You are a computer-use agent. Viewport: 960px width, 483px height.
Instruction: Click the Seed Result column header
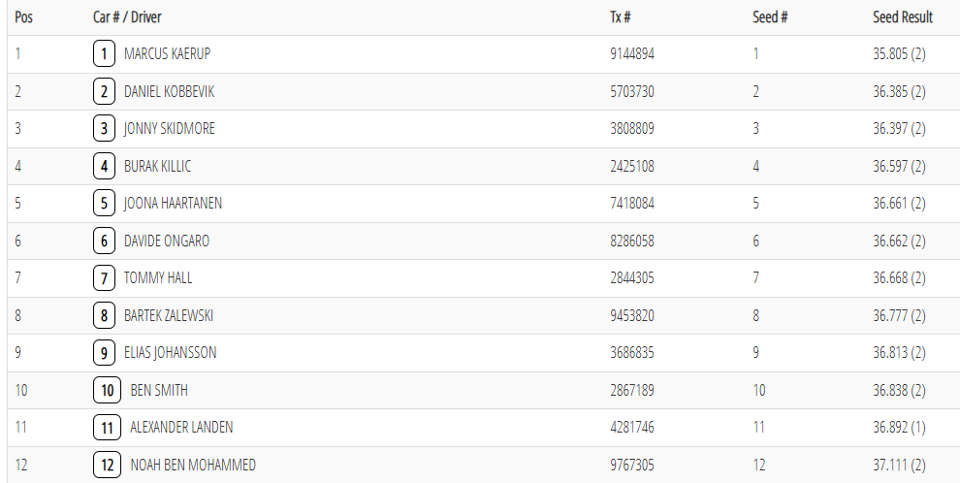point(902,17)
